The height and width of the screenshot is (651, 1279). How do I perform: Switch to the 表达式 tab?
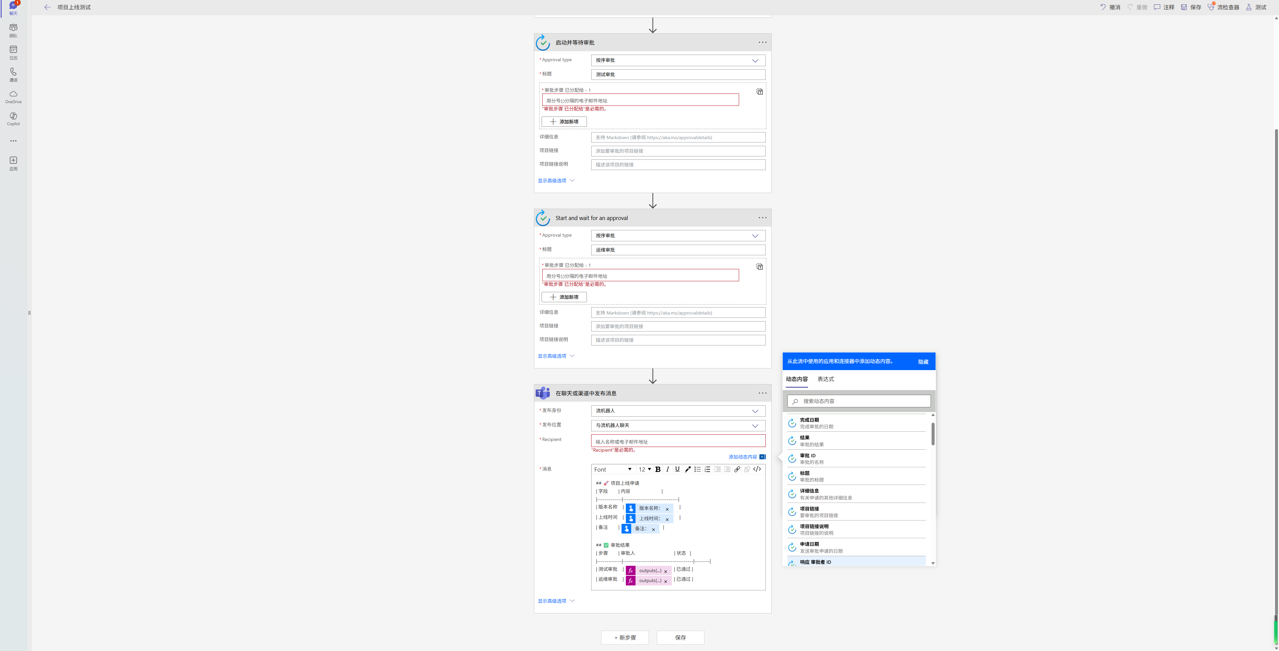pyautogui.click(x=826, y=379)
